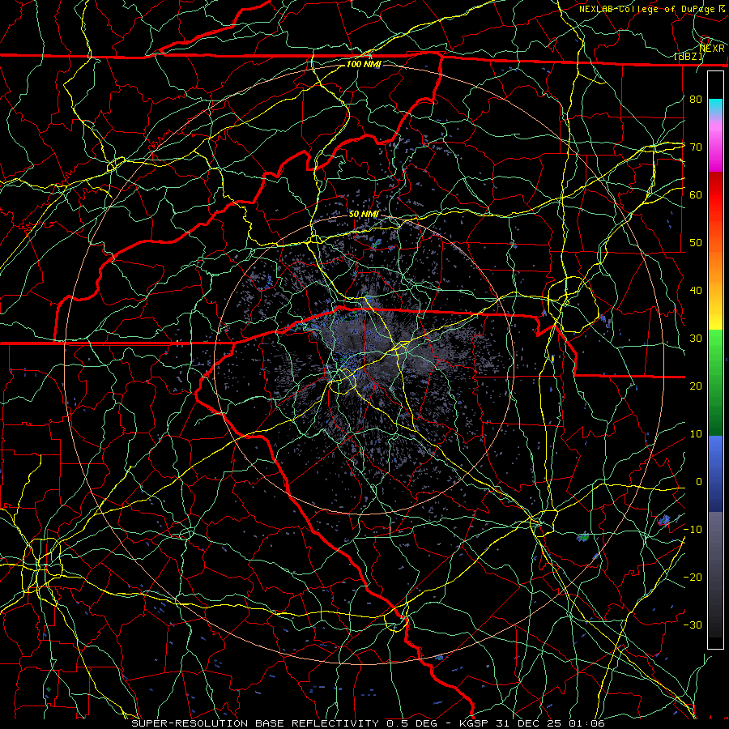The height and width of the screenshot is (729, 729).
Task: Click the 100 NMI range ring label
Action: click(364, 64)
